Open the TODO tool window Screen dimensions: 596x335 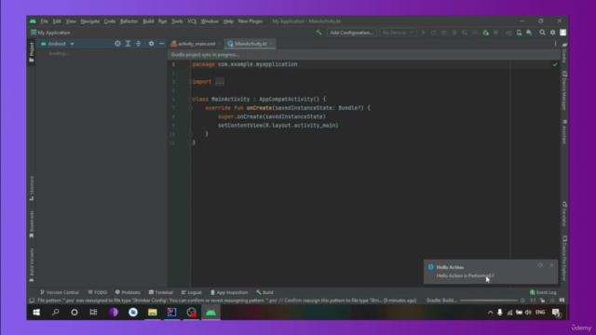tap(98, 292)
